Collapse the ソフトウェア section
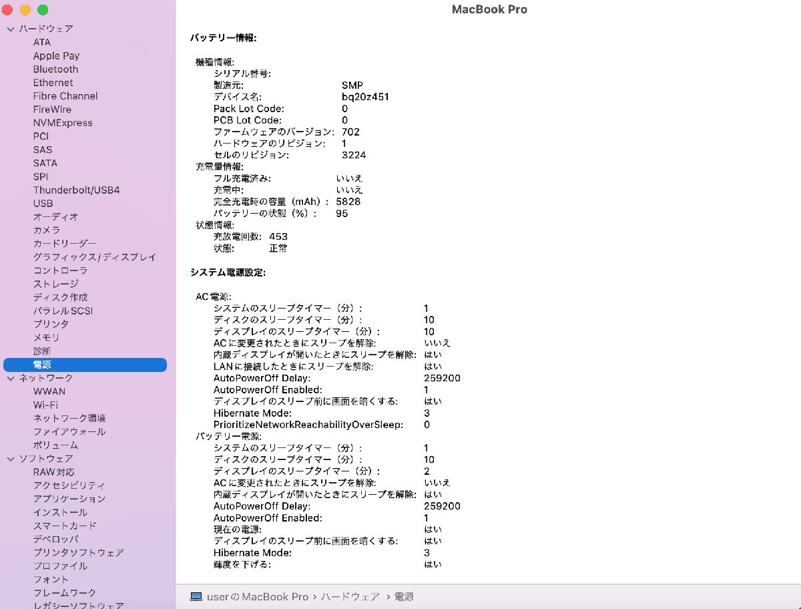Screen dimensions: 801x609 click(11, 459)
